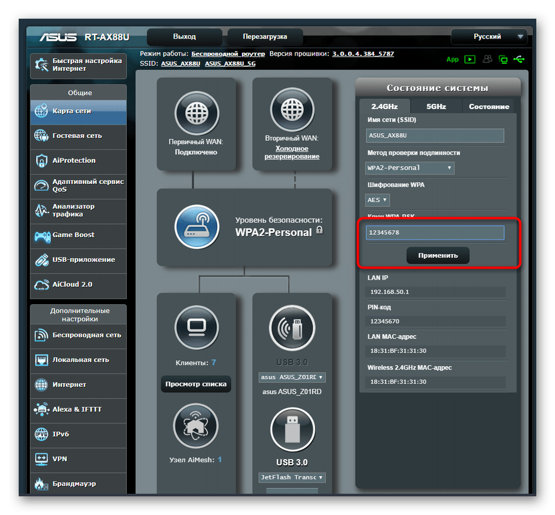Click the AiMesh node icon
Screen dimensions: 555x515
tap(196, 427)
